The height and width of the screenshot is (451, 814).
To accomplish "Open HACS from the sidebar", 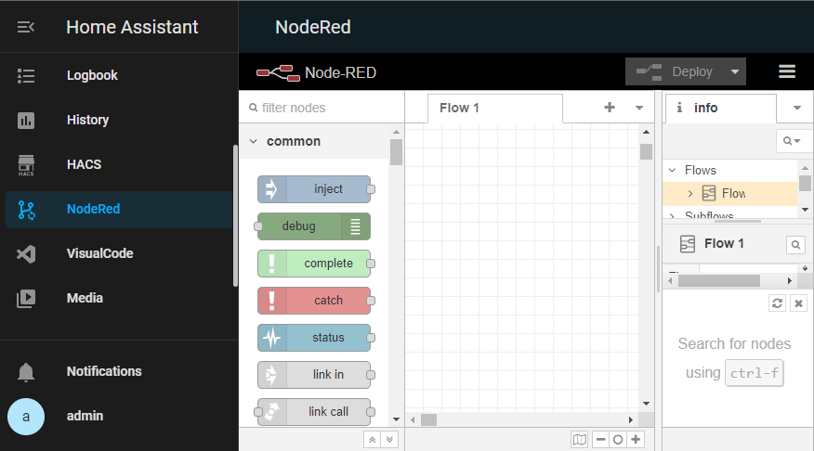I will pyautogui.click(x=119, y=165).
